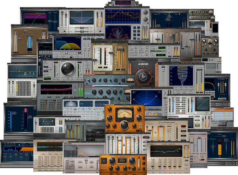This screenshot has height=175, width=238.
Task: Click the PS22 yellow spiral display
Action: 182,76
